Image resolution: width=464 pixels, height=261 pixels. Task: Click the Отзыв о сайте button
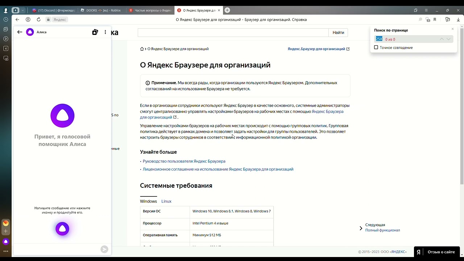coord(437,252)
